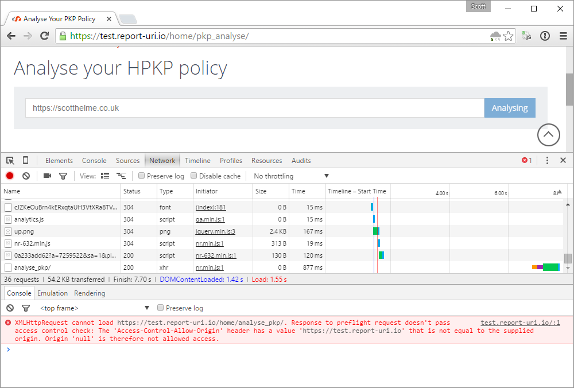Open the console filter funnel icon
The width and height of the screenshot is (574, 388).
click(25, 308)
